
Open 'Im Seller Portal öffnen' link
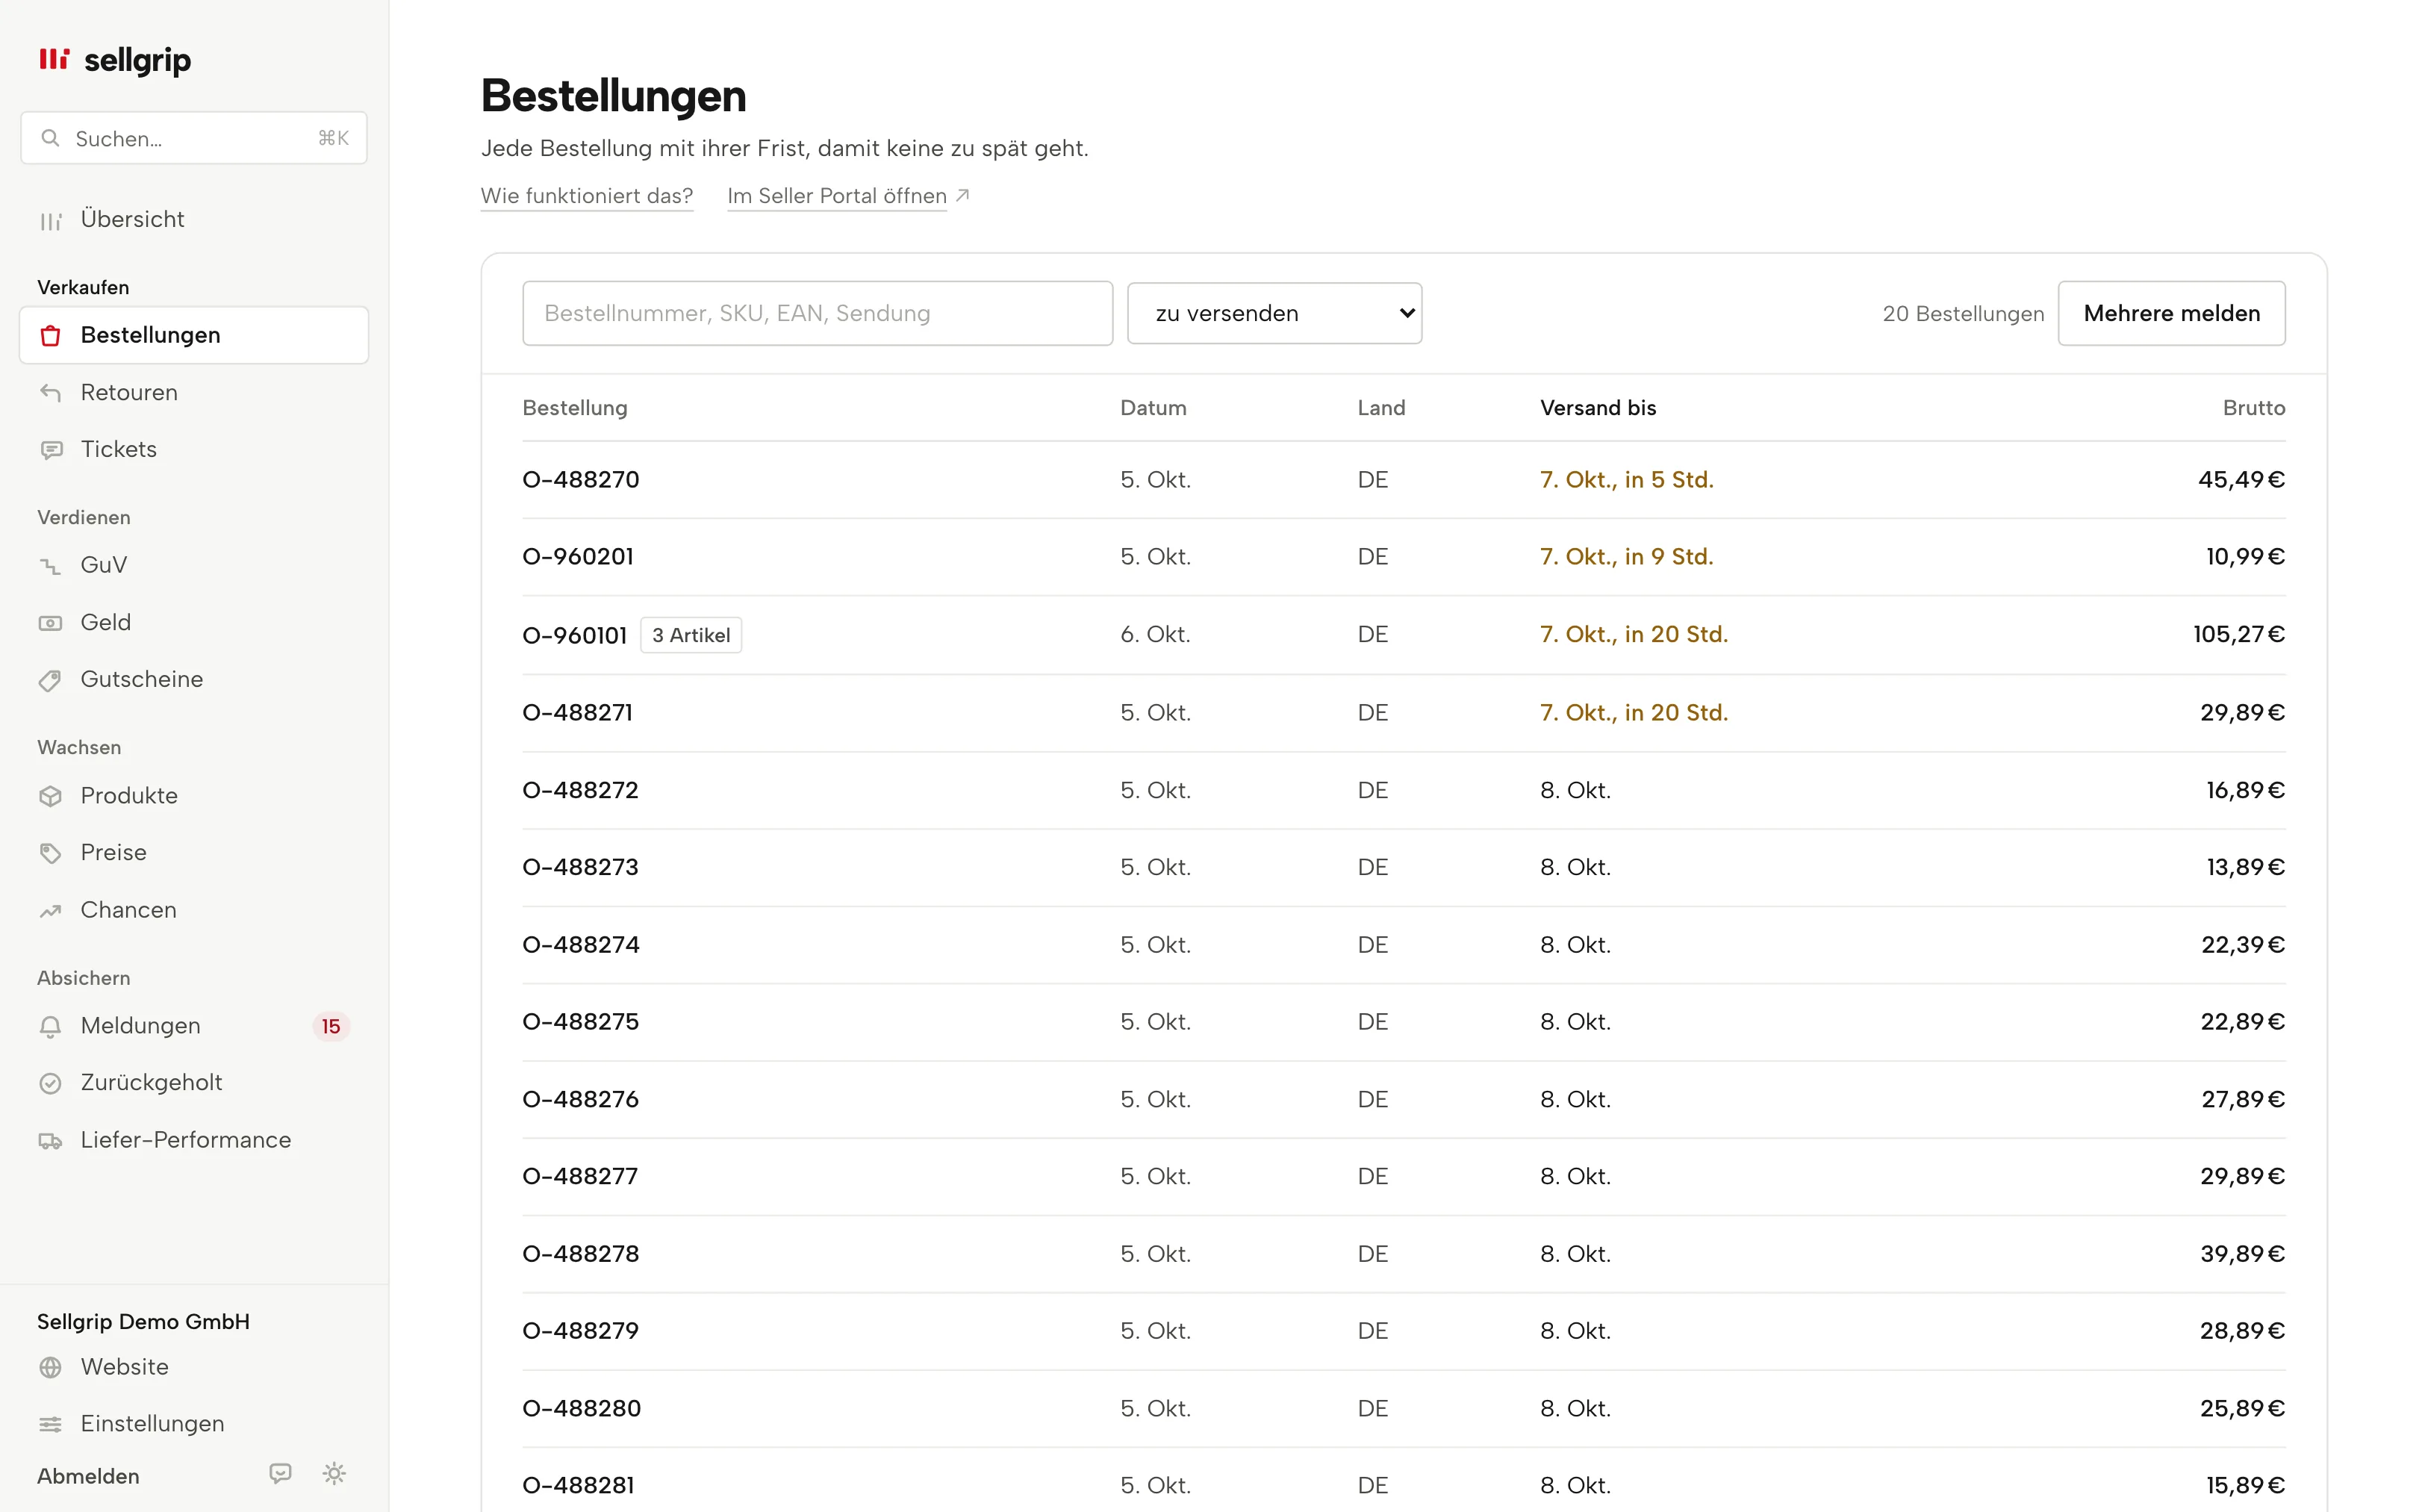click(849, 196)
